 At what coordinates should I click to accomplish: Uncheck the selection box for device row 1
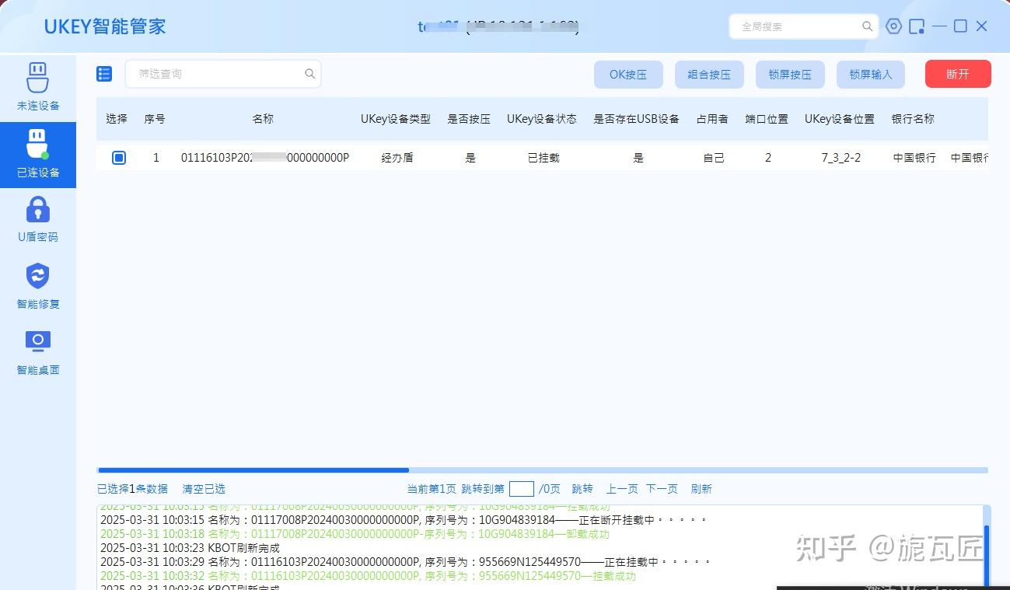point(118,157)
